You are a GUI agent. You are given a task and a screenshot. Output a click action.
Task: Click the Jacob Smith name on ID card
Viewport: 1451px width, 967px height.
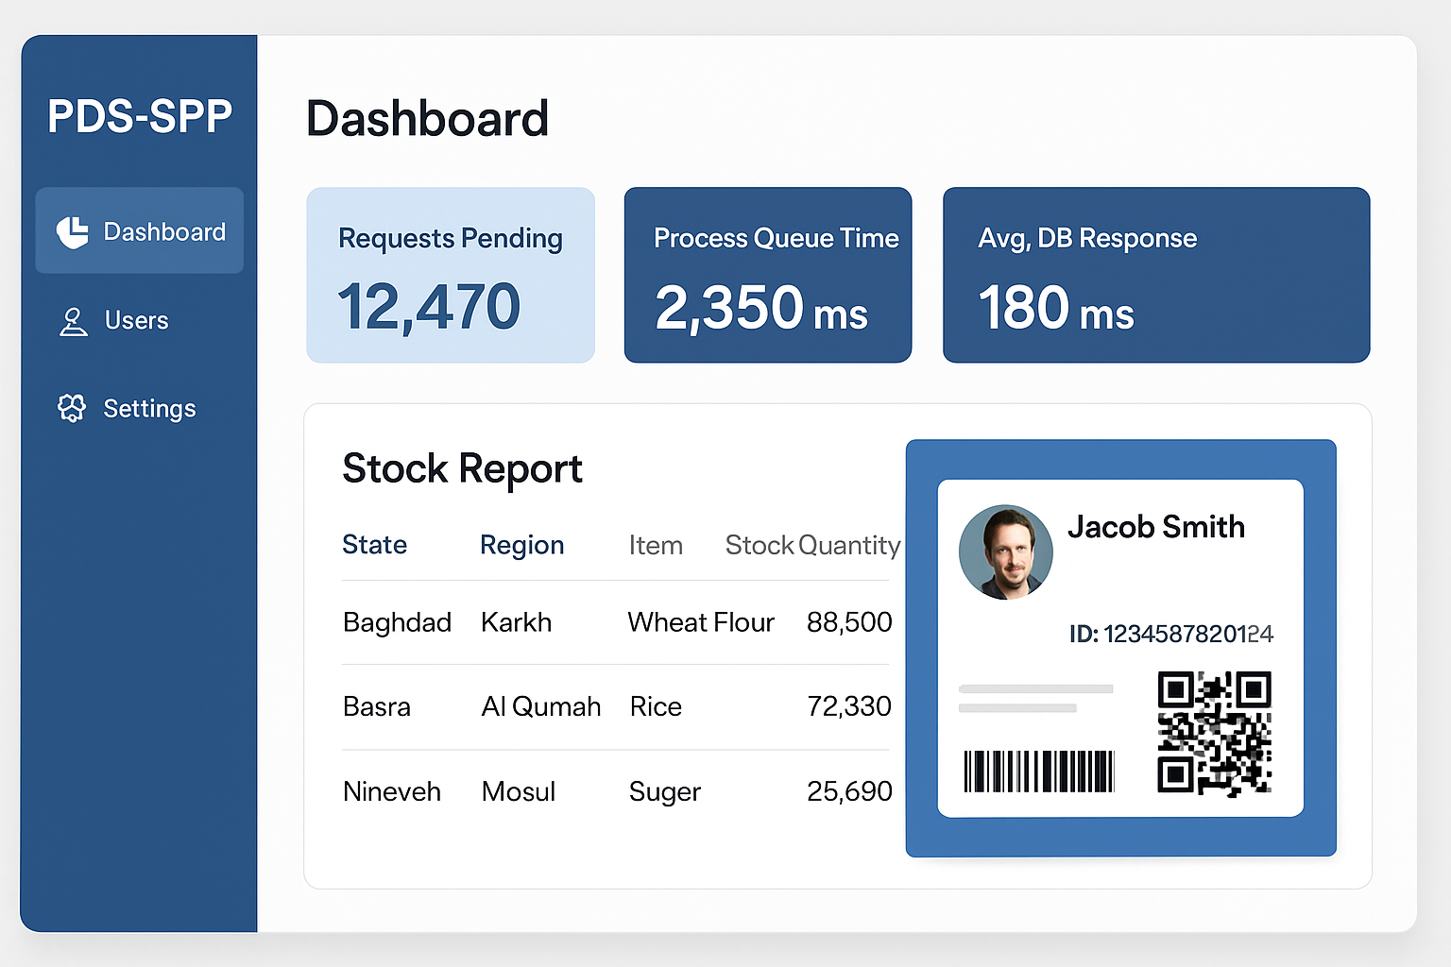pos(1155,527)
